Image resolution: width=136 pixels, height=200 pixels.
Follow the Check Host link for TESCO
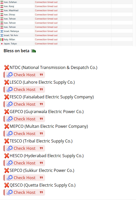[x=25, y=148]
